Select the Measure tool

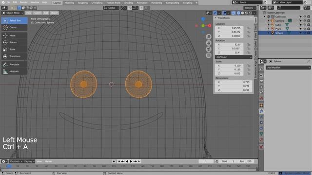[x=14, y=71]
